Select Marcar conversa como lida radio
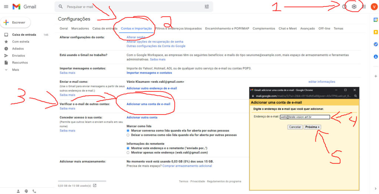The image size is (379, 194). click(x=128, y=130)
